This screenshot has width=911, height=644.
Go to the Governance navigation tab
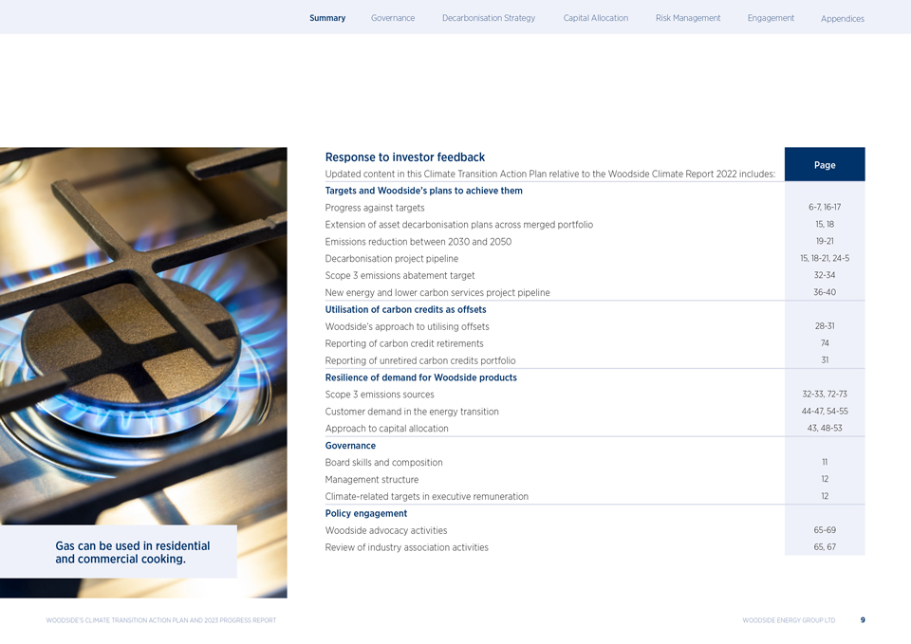[393, 18]
